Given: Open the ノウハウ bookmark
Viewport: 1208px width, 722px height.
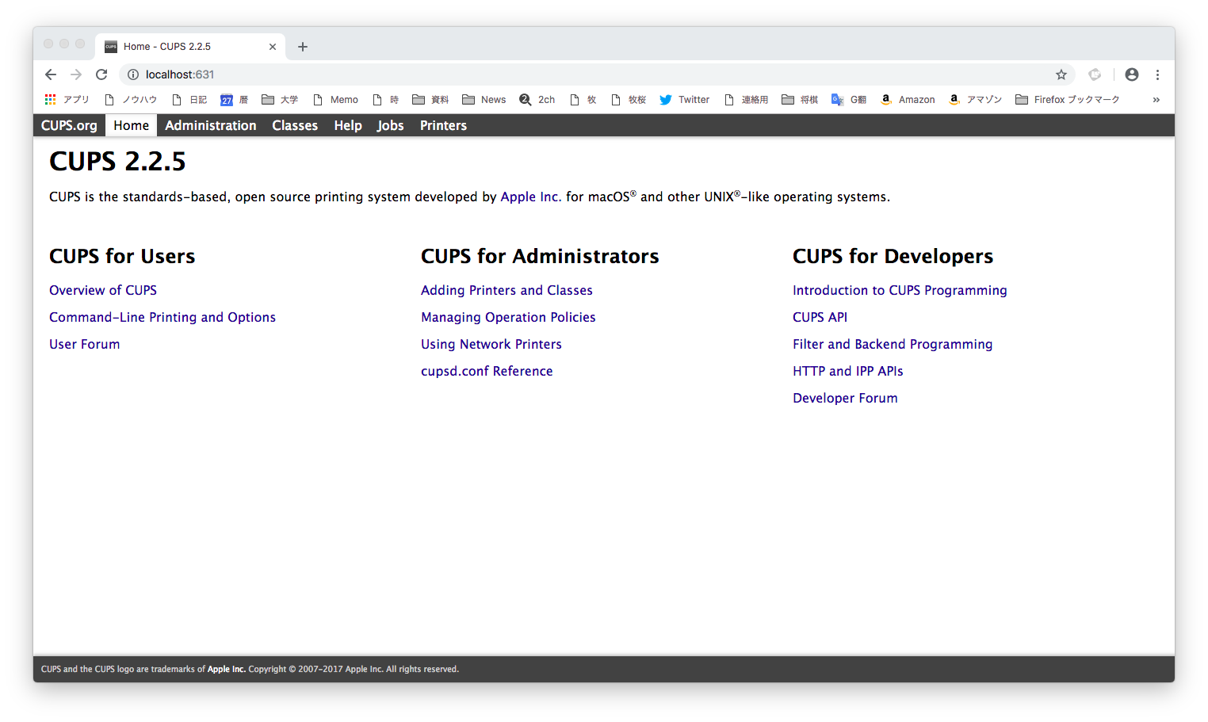Looking at the screenshot, I should (x=131, y=100).
